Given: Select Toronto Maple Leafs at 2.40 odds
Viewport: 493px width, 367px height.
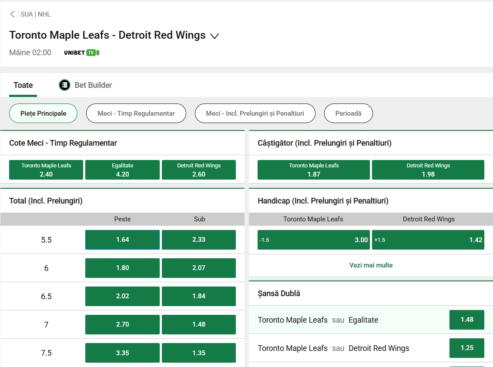Looking at the screenshot, I should click(x=46, y=170).
